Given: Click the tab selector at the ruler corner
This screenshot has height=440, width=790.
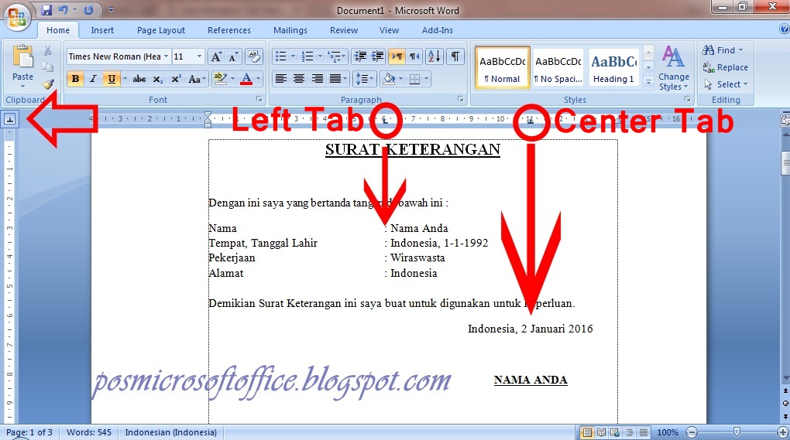Looking at the screenshot, I should (x=10, y=119).
